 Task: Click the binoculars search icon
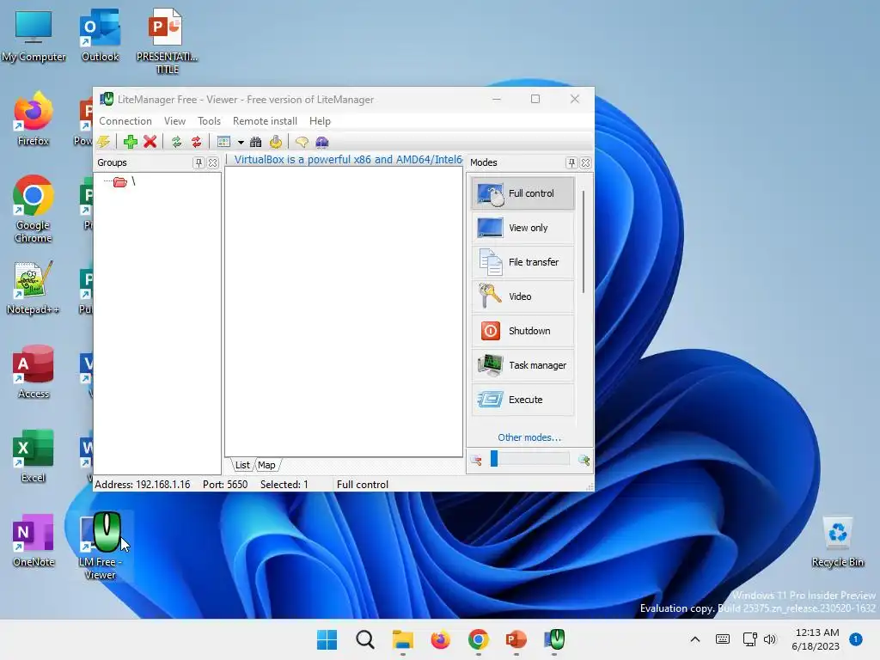256,142
